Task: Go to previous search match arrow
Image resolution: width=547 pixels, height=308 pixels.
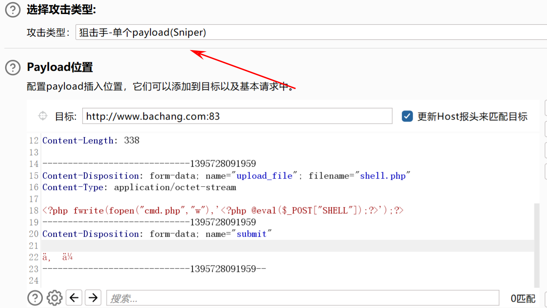Action: click(x=75, y=298)
